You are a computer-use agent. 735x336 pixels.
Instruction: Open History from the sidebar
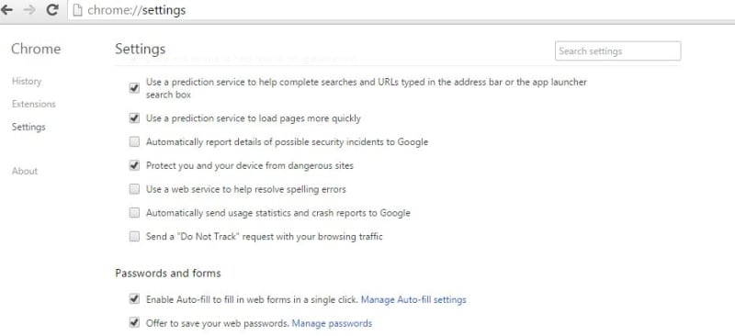(x=27, y=81)
